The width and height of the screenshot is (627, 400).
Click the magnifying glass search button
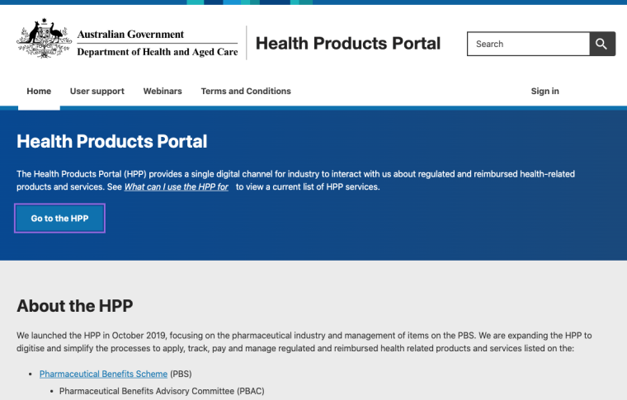point(602,44)
